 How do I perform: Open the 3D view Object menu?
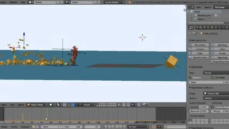coord(21,105)
